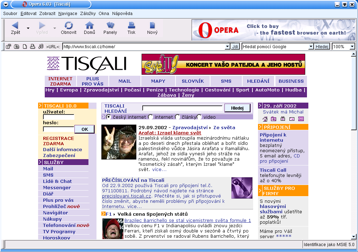Image resolution: width=358 pixels, height=252 pixels.
Task: Click the URL address field
Action: tap(144, 46)
